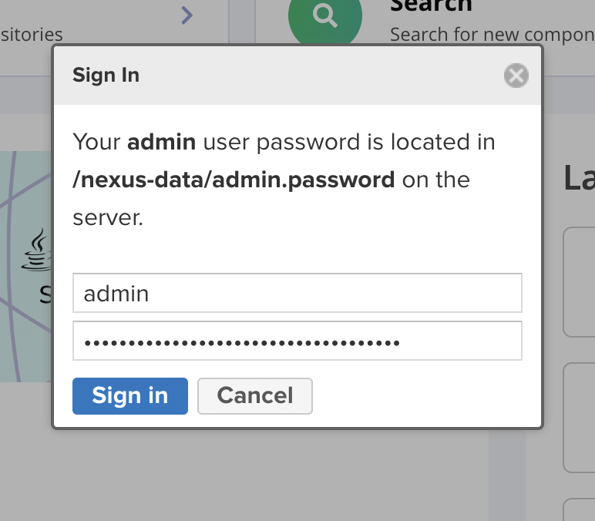Cancel the sign in dialog

coord(254,396)
